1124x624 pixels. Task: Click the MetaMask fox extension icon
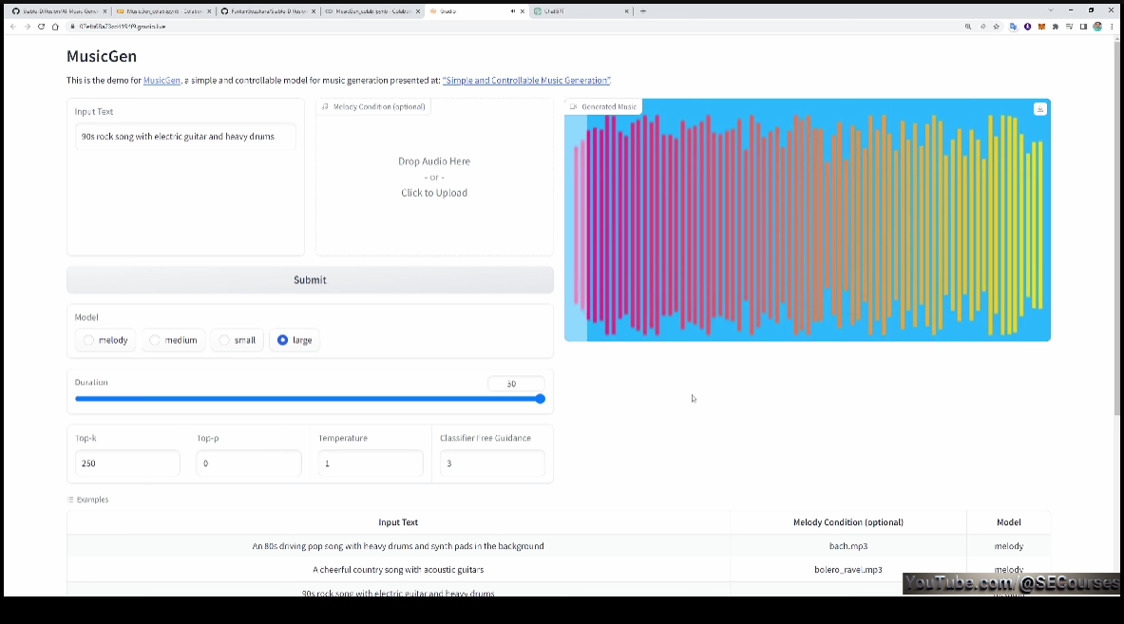1041,27
